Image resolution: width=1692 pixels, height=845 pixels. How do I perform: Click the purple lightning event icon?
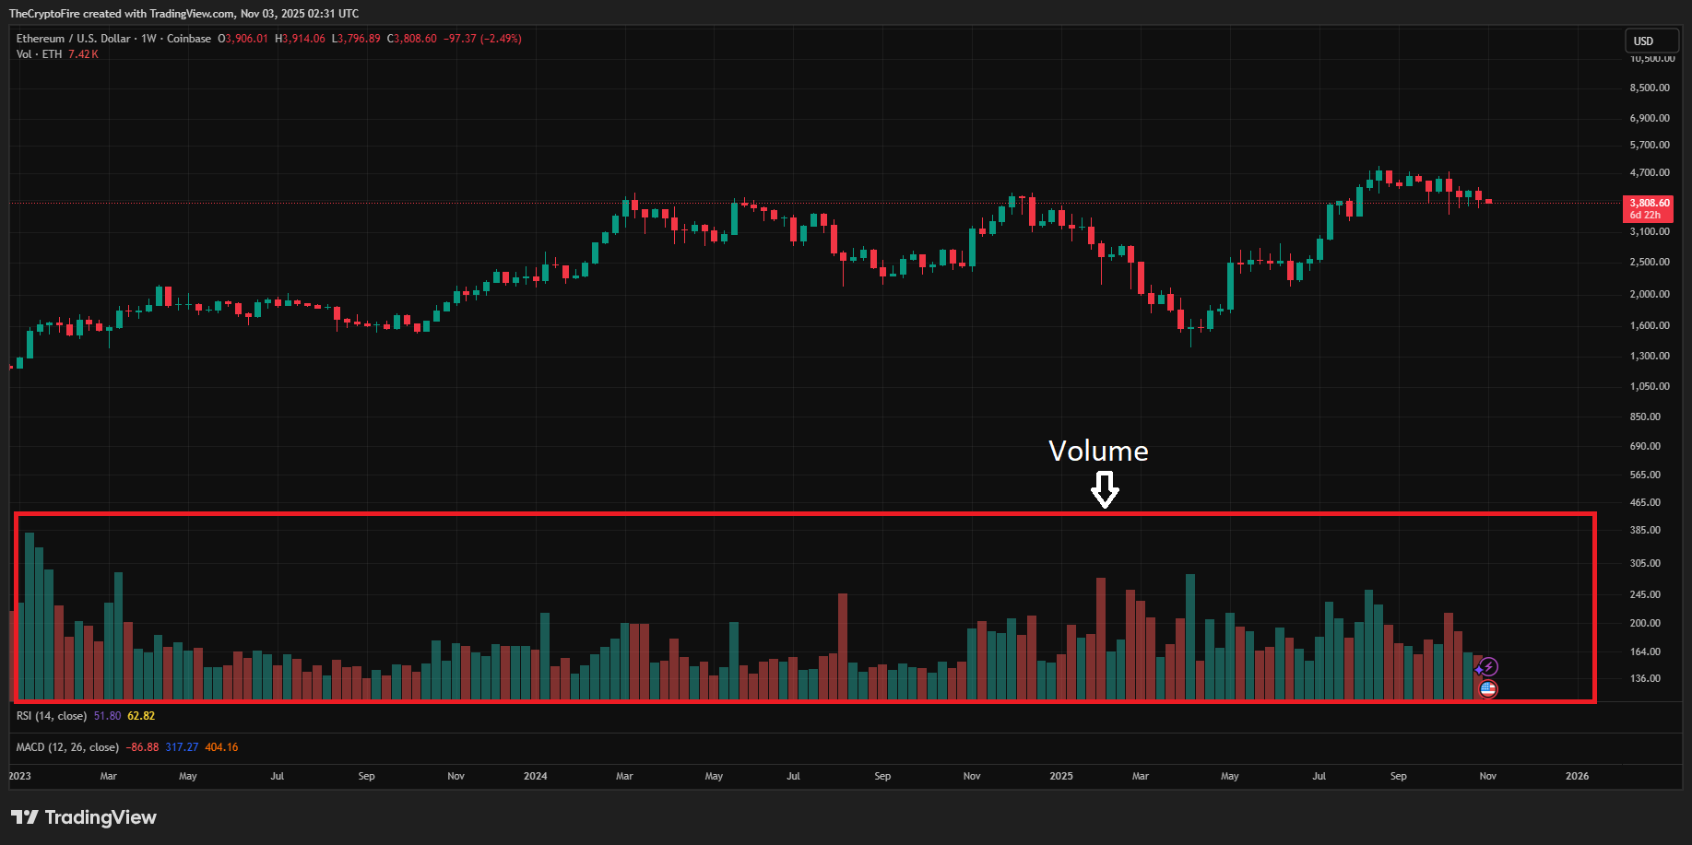coord(1488,665)
